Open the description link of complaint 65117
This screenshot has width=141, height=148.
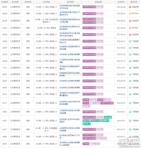(x=70, y=103)
